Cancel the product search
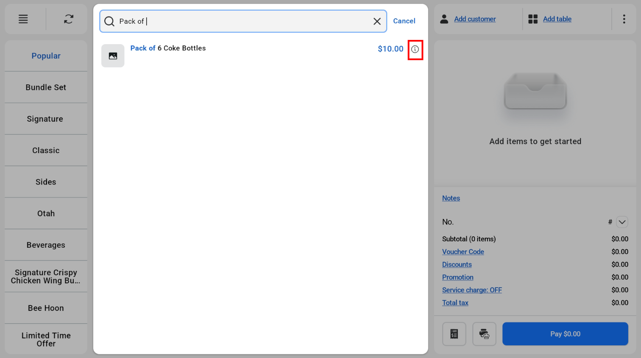The width and height of the screenshot is (641, 358). (x=404, y=21)
